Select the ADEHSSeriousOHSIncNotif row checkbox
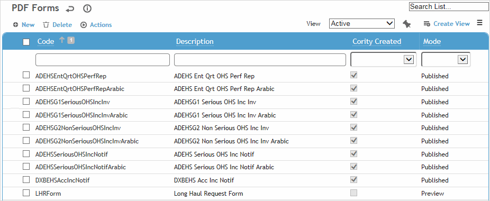This screenshot has width=490, height=201. coord(26,154)
